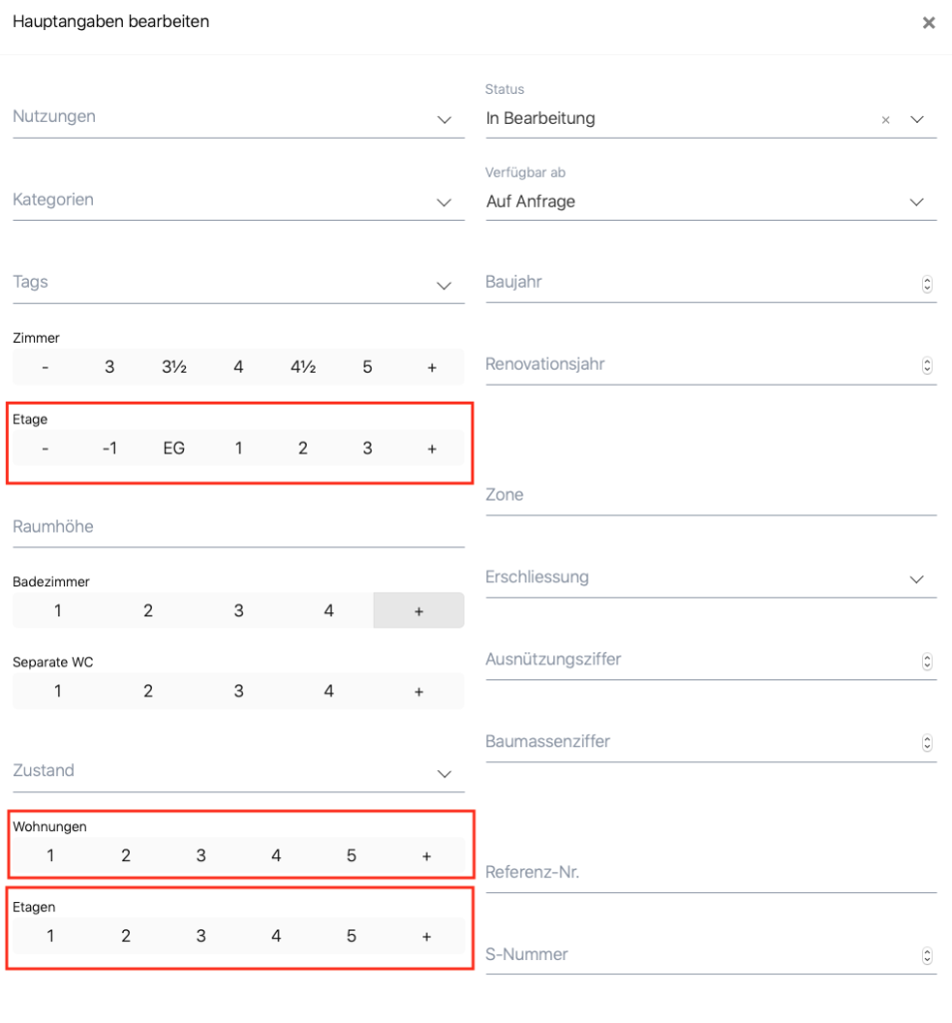Choose 3½ Zimmer option
The image size is (952, 1023).
pos(174,368)
